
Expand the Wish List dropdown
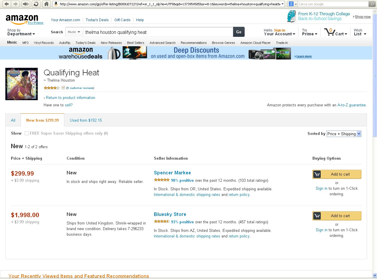click(360, 32)
